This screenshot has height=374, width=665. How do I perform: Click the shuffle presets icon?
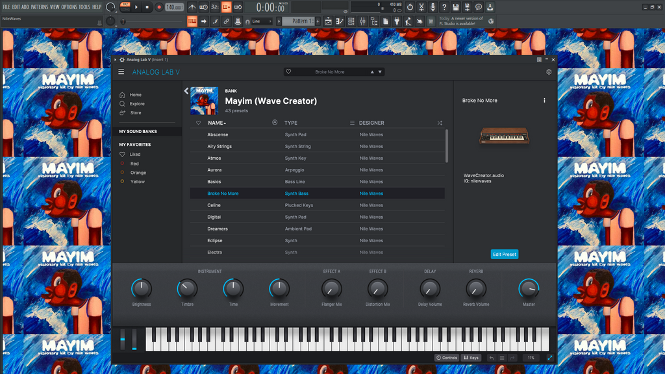pos(440,123)
